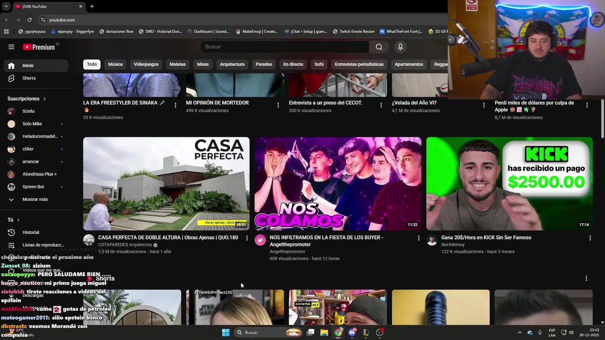The image size is (605, 340).
Task: Go back in the Chrome toolbar
Action: tap(7, 20)
